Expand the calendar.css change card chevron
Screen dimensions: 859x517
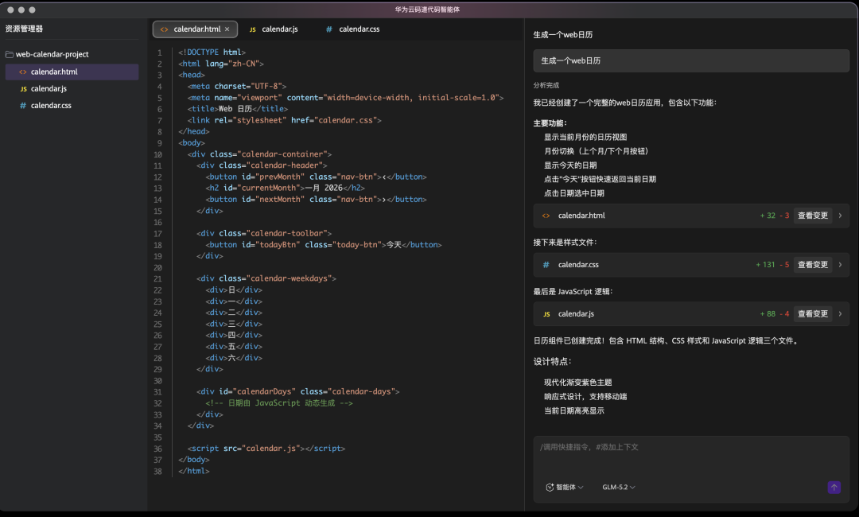[841, 265]
